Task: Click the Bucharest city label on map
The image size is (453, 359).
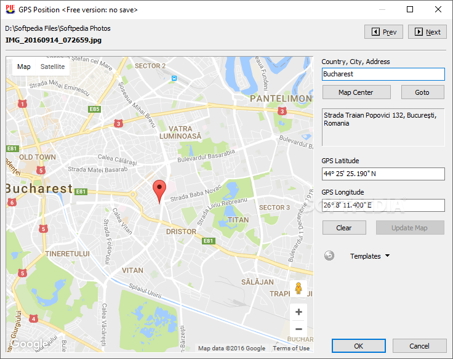Action: [39, 188]
